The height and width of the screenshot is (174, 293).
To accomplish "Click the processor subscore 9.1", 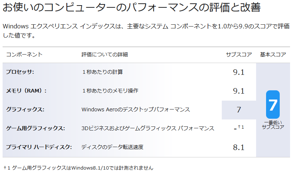I will pos(239,72).
